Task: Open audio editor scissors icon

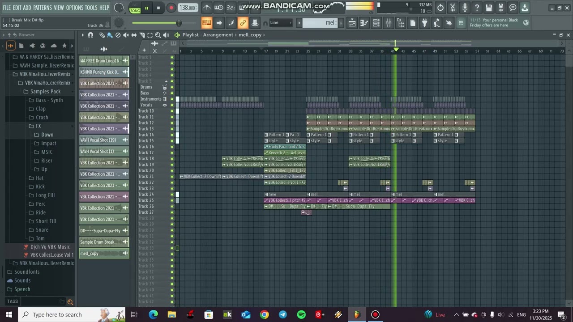Action: tap(453, 8)
